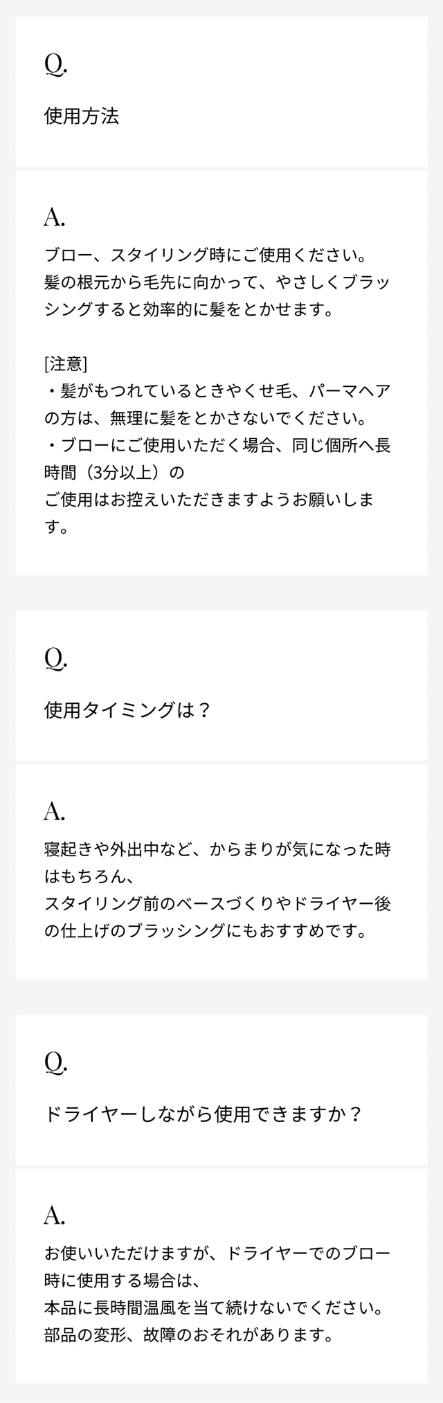
Task: Expand the ドライヤーしながら使用できますか？ question
Action: click(204, 1114)
